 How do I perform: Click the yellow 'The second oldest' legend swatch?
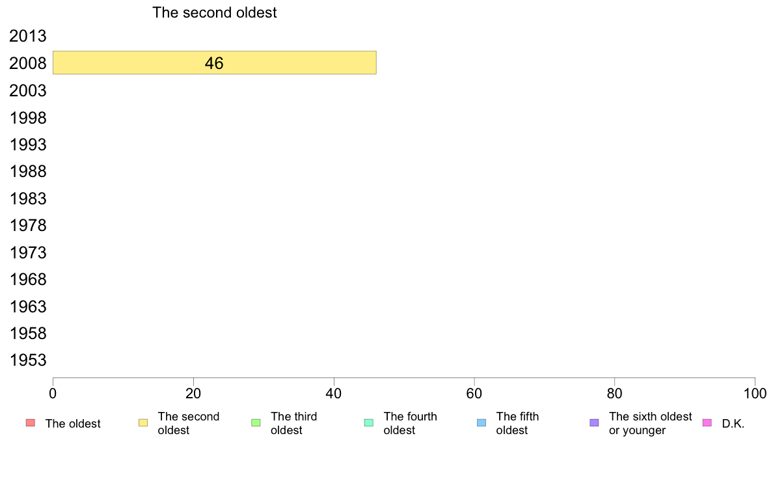(x=143, y=423)
